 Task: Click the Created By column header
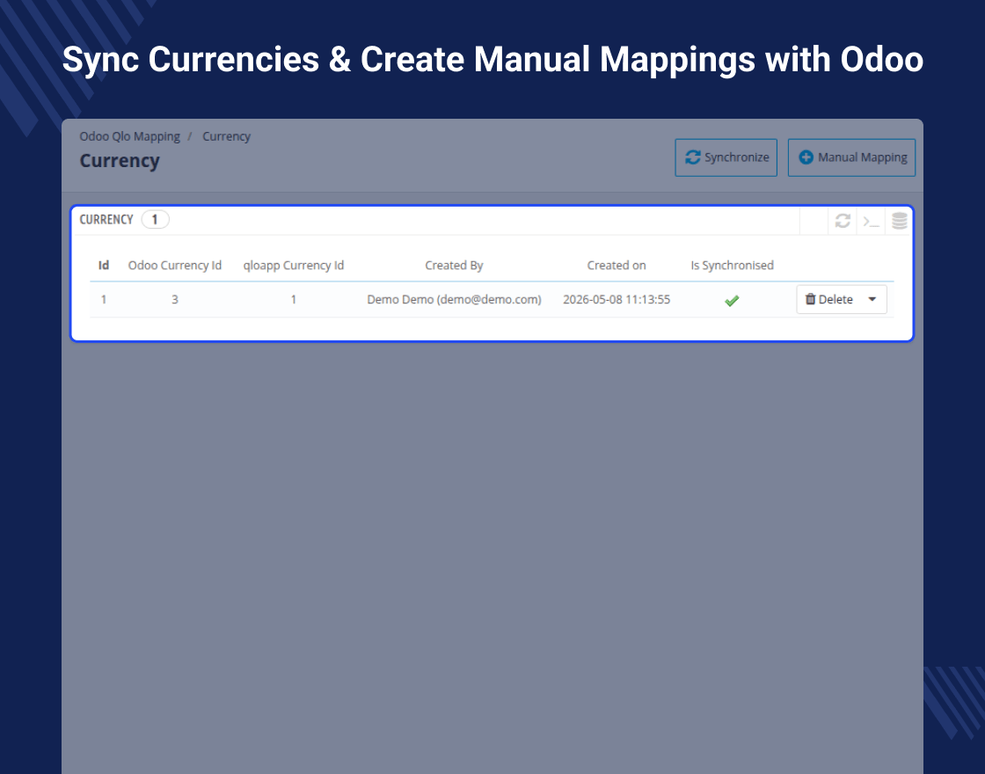point(454,265)
